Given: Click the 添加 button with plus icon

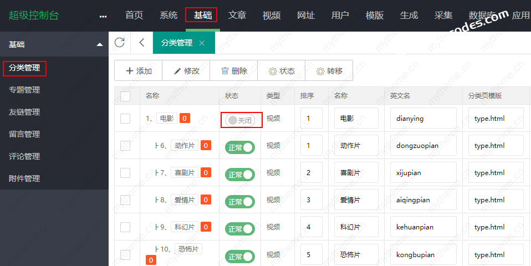Looking at the screenshot, I should point(139,71).
